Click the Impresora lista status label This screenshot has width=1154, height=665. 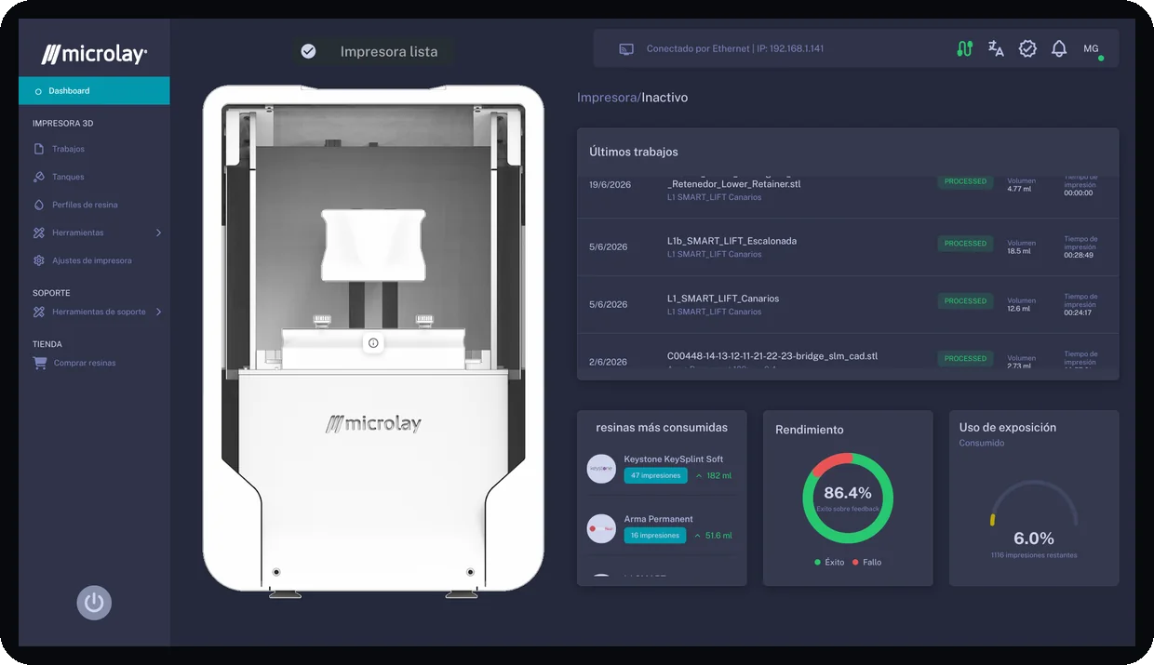389,52
